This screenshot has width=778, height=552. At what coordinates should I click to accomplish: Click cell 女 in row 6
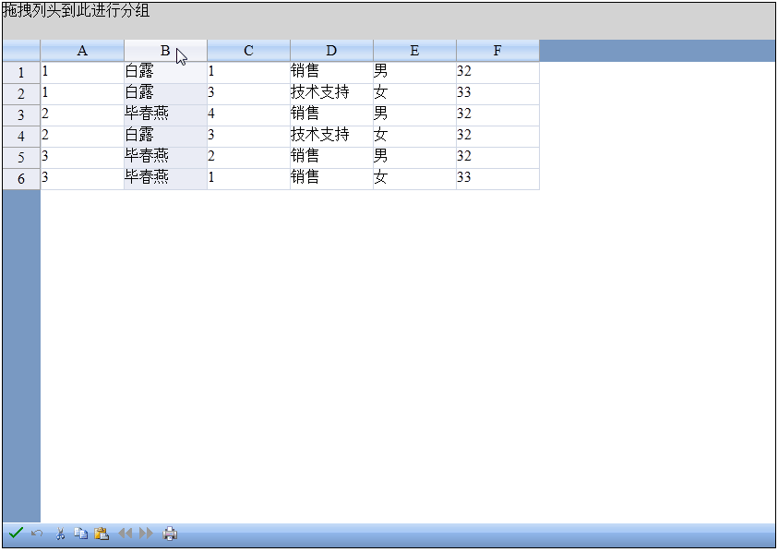coord(414,179)
